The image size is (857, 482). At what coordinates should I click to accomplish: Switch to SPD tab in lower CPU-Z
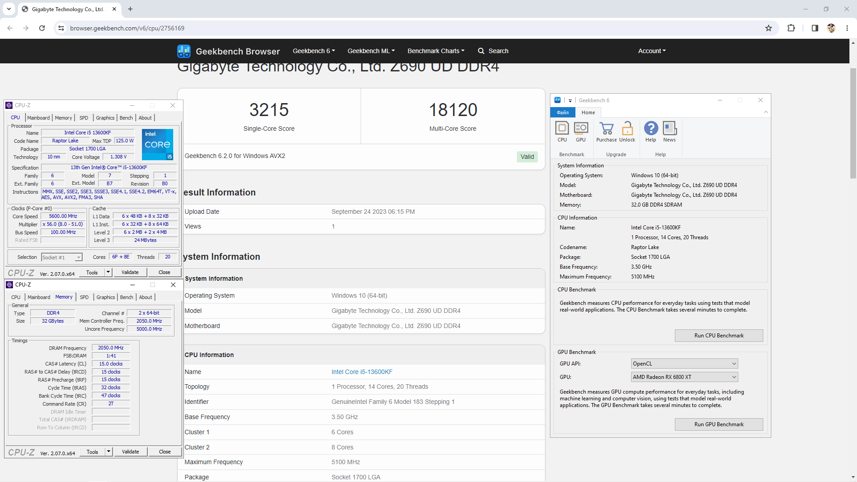click(84, 297)
